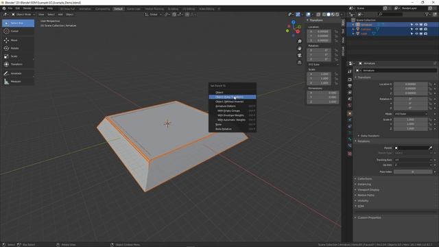Open the viewport View menu
This screenshot has height=247, width=439.
41,14
